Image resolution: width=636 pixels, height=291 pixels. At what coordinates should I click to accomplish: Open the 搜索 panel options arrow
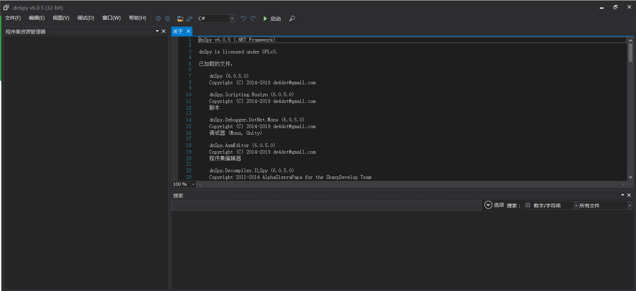tap(623, 195)
